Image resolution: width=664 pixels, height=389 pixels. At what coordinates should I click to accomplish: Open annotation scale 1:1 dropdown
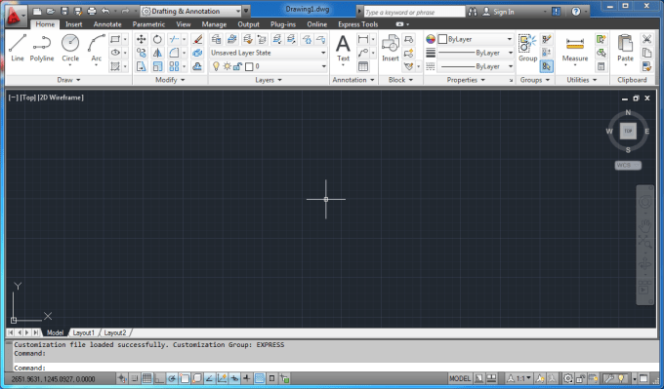pyautogui.click(x=519, y=378)
